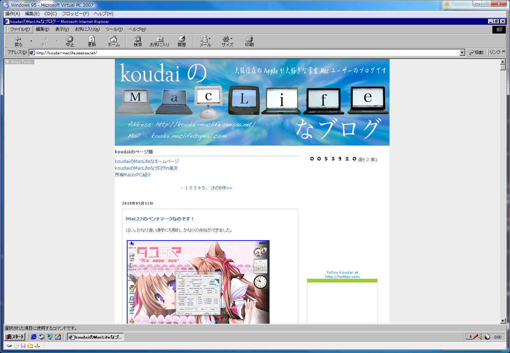The height and width of the screenshot is (353, 510).
Task: Open the 表示(V) menu
Action: (62, 29)
